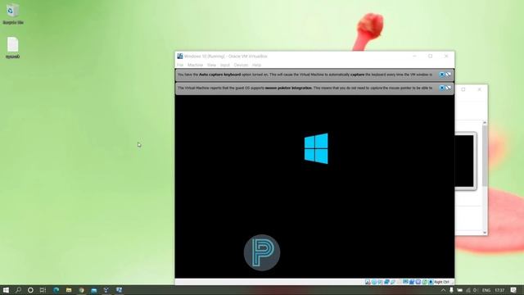Click the ENG language indicator
This screenshot has height=295, width=524.
(x=486, y=290)
